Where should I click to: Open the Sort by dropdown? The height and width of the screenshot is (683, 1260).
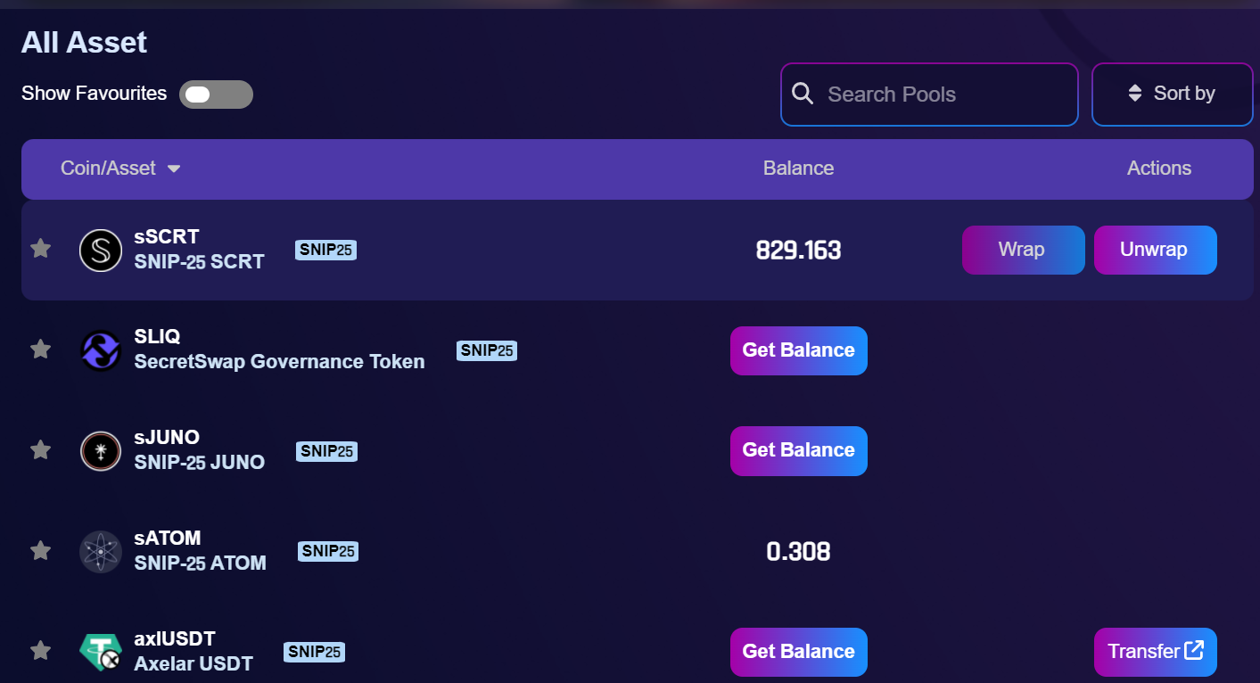1173,94
